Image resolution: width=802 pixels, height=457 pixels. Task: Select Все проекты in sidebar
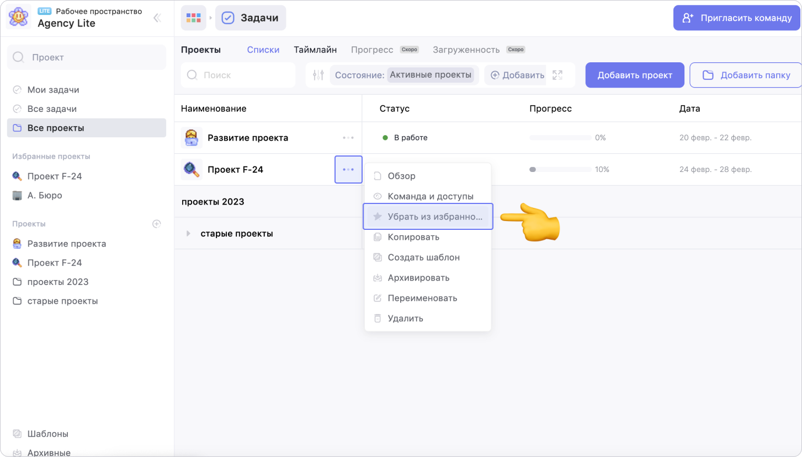point(87,128)
